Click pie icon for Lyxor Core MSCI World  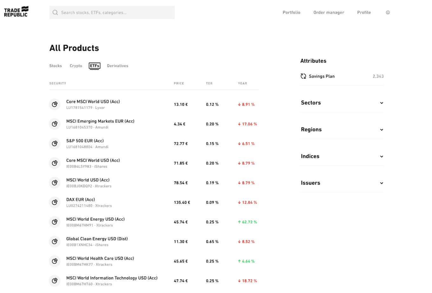pyautogui.click(x=55, y=104)
